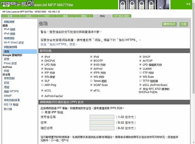Uncheck the SLP checkbox

click(42, 81)
